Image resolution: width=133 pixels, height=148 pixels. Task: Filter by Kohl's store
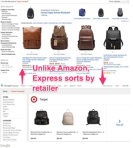click(x=5, y=107)
